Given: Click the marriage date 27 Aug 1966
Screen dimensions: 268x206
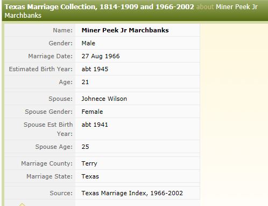Looking at the screenshot, I should pyautogui.click(x=101, y=56).
